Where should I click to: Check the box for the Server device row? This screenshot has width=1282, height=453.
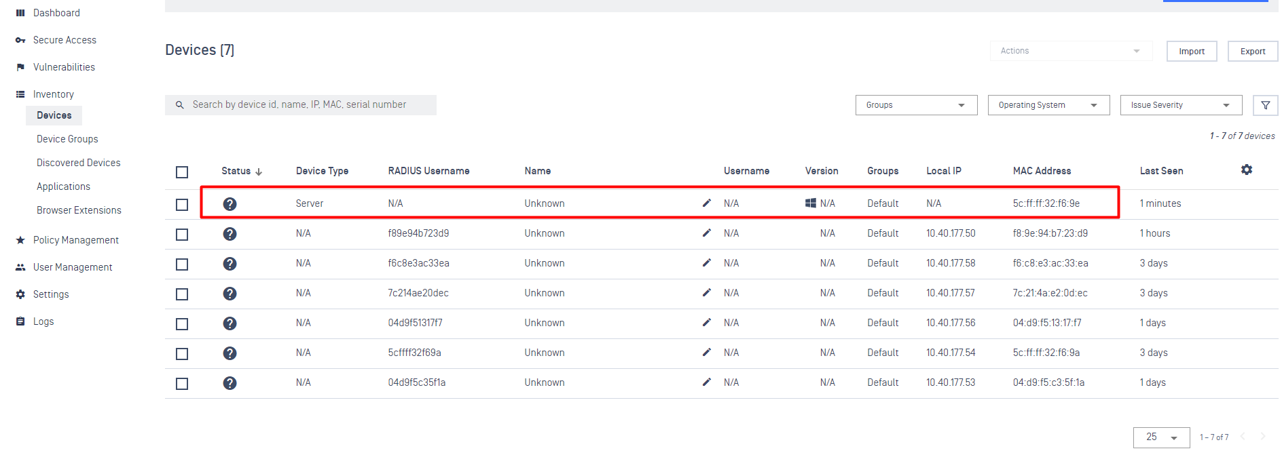[182, 205]
